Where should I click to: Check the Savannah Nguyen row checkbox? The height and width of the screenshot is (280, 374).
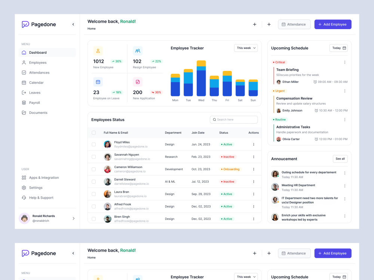pyautogui.click(x=94, y=157)
